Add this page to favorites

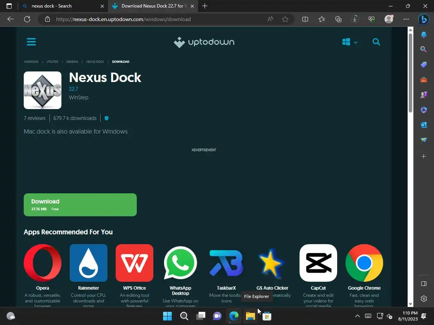tap(285, 19)
